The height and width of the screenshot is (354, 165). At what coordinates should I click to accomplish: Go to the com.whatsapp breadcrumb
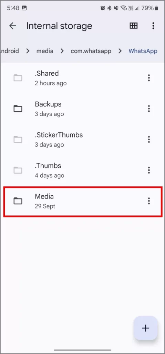91,51
